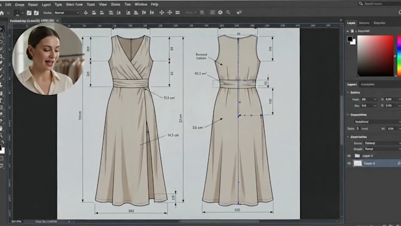The height and width of the screenshot is (226, 401).
Task: Click the Search field at top right
Action: pyautogui.click(x=380, y=4)
